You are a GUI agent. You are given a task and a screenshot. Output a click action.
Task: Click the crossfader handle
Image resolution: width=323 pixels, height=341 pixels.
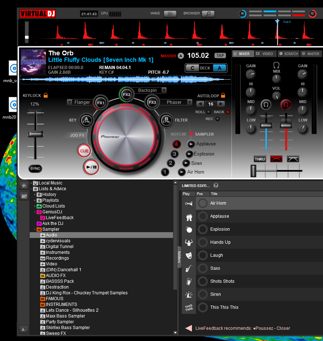[x=253, y=171]
